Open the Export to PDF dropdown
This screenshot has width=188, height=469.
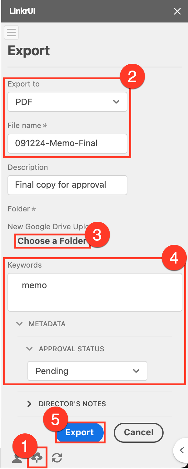(67, 102)
